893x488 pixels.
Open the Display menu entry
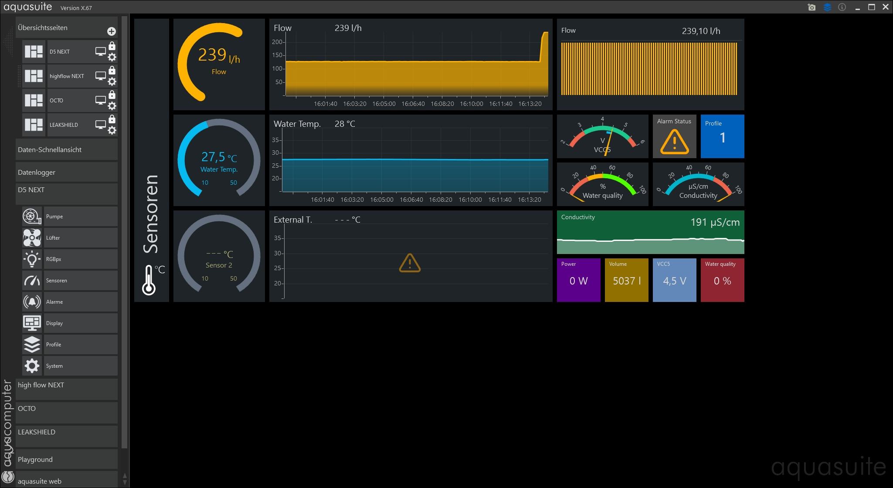coord(81,323)
